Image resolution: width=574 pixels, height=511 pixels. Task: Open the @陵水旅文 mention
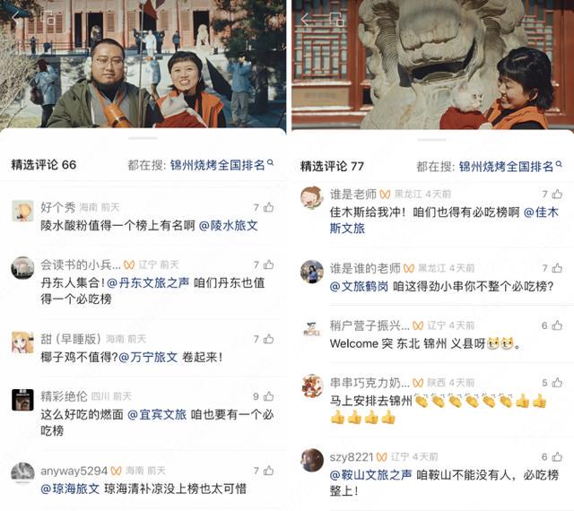(x=228, y=225)
